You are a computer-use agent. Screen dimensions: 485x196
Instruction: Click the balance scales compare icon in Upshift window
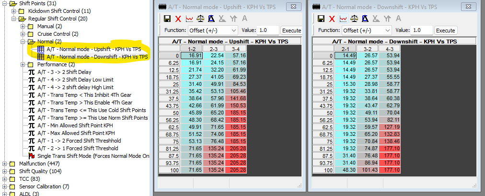(x=200, y=19)
